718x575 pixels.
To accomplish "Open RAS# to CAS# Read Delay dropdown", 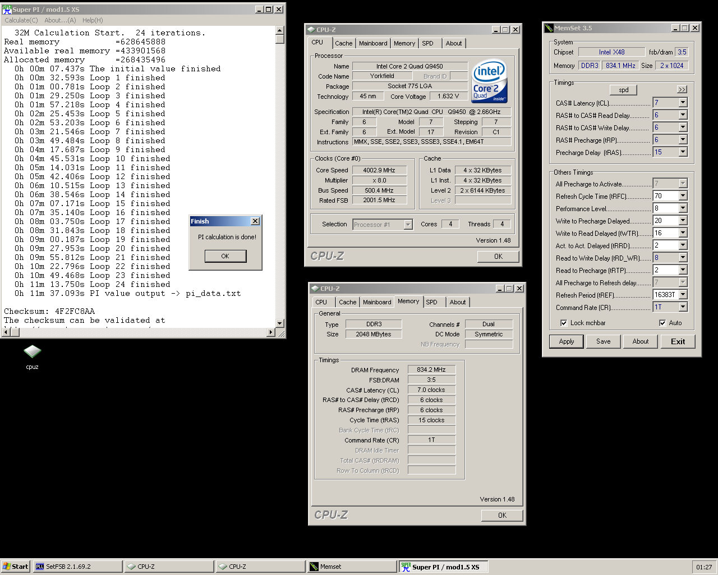I will tap(683, 115).
